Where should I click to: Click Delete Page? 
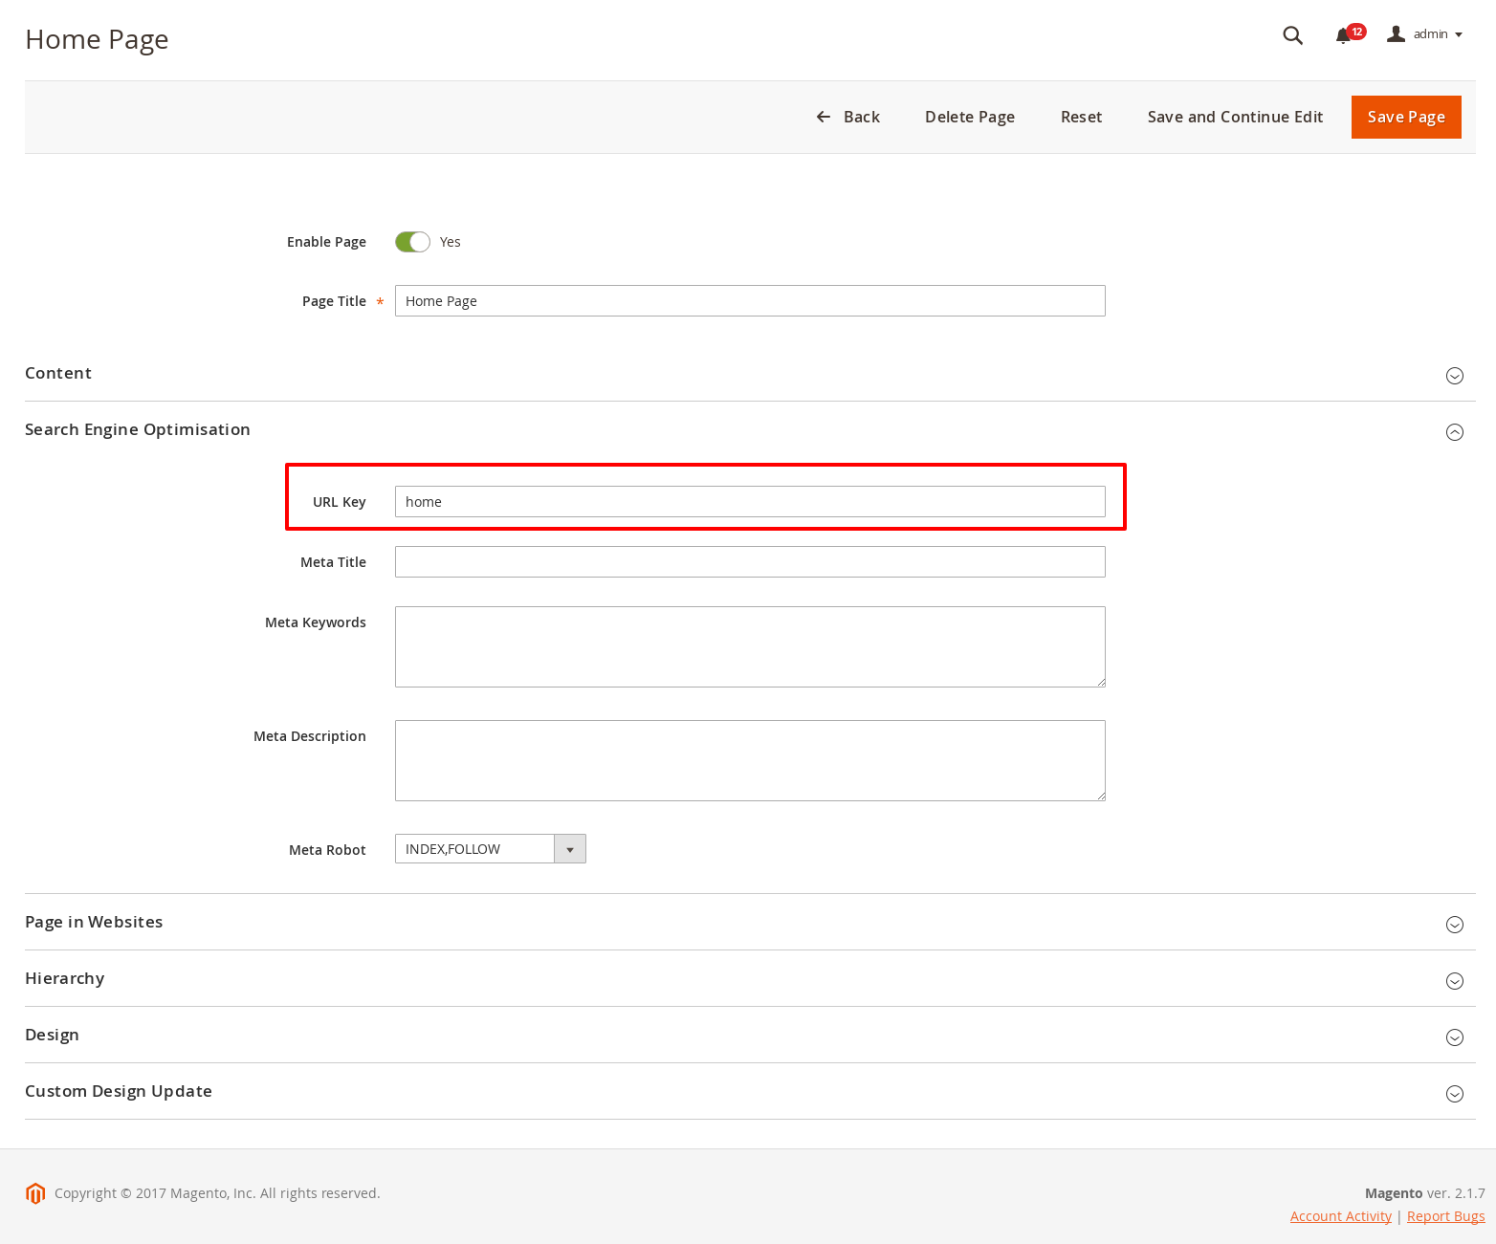point(970,117)
